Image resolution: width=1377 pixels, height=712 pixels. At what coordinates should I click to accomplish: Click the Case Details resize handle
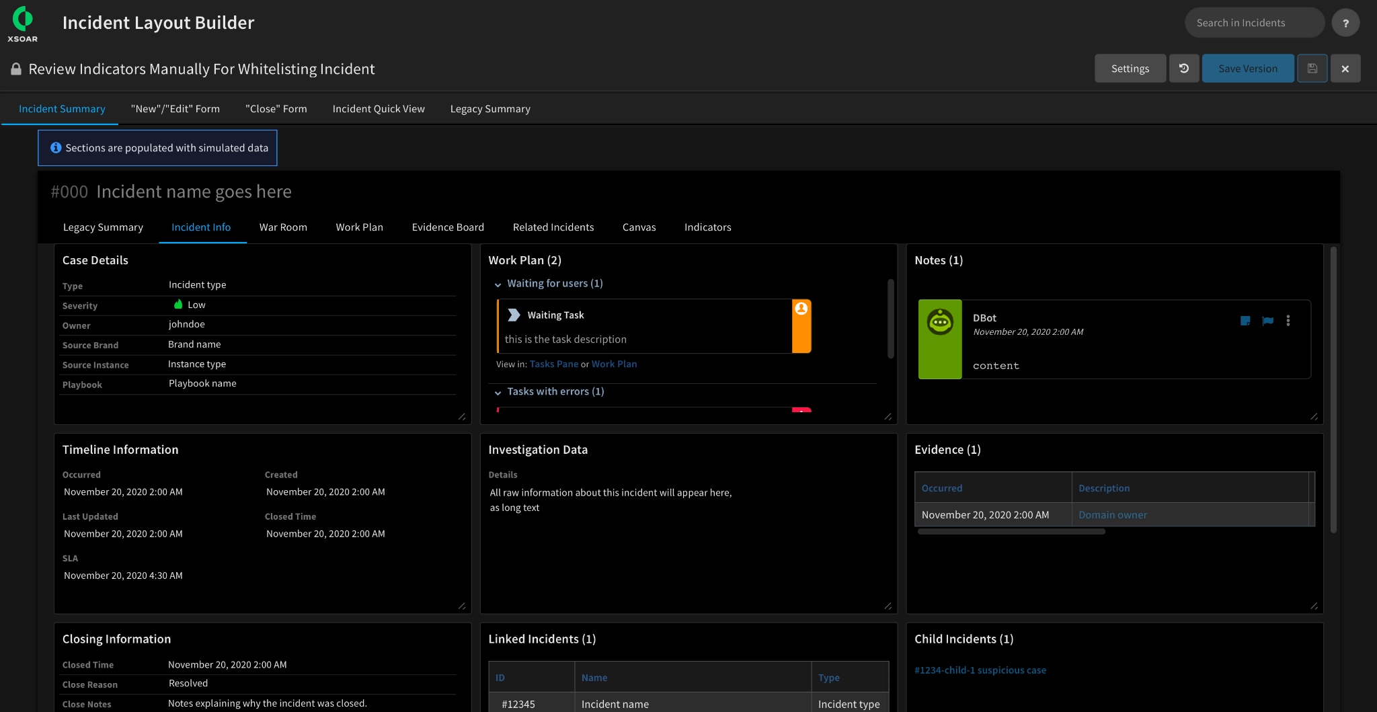point(462,416)
